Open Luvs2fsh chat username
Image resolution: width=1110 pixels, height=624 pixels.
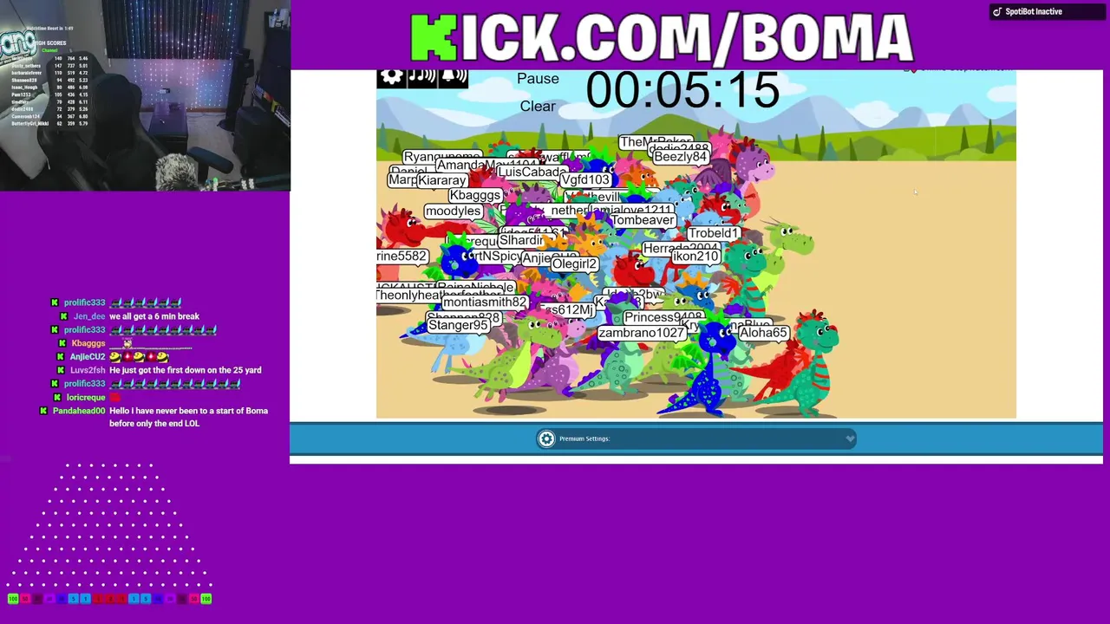(88, 370)
